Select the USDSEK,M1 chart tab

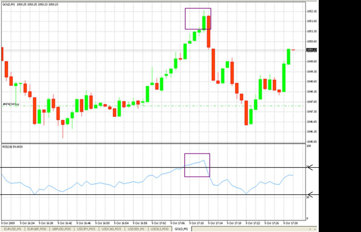pyautogui.click(x=136, y=229)
